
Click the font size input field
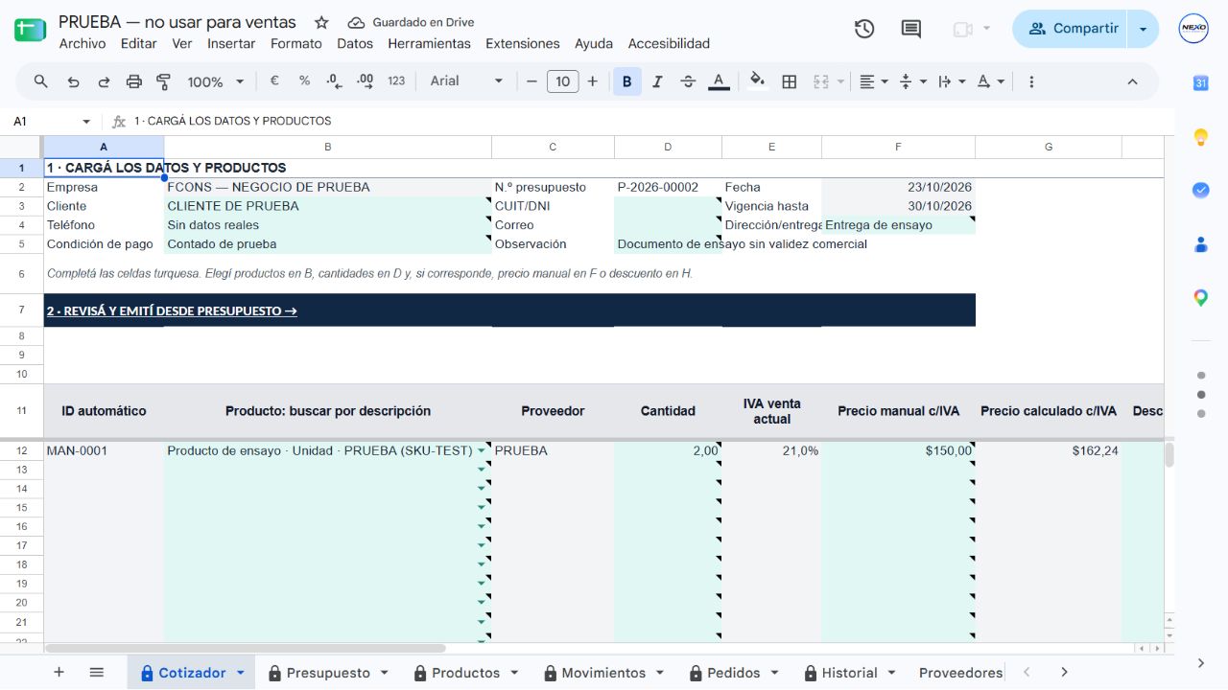point(562,81)
